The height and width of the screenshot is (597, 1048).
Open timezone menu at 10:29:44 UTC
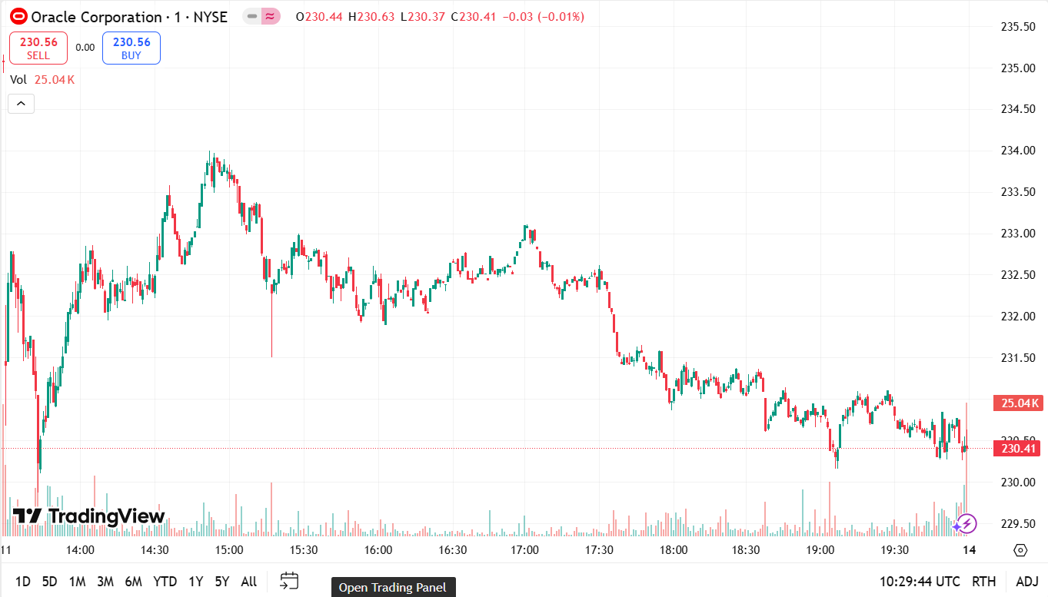coord(920,582)
